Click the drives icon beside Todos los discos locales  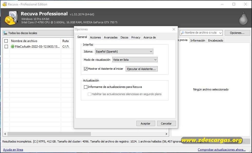tap(5, 33)
